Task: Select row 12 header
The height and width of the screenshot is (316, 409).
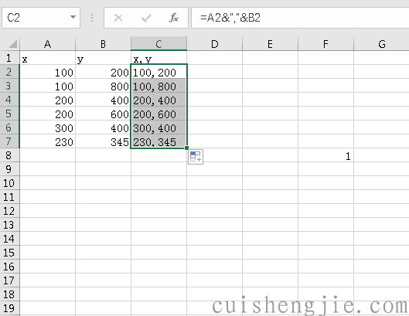Action: [9, 211]
